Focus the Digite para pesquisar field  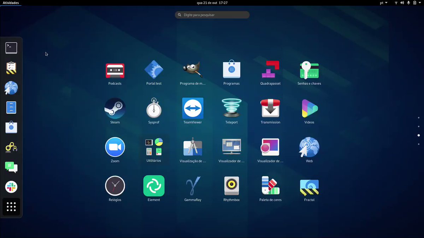[x=212, y=15]
